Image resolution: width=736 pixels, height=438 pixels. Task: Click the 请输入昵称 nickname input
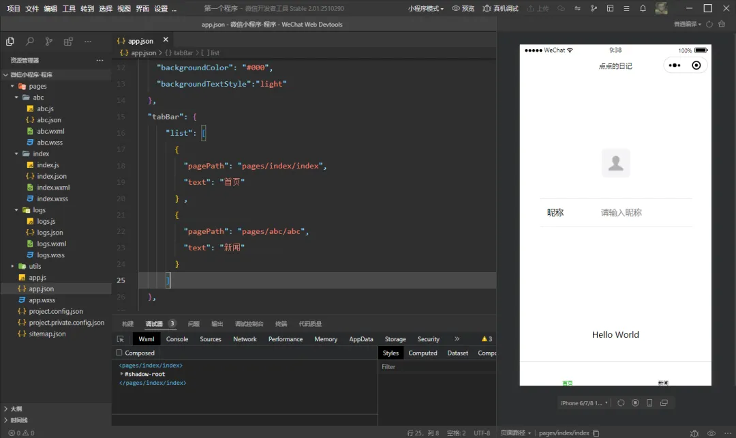[x=646, y=212]
